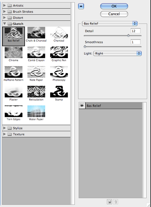The height and width of the screenshot is (207, 151).
Task: Expand the Stylize filter category
Action: coord(5,128)
